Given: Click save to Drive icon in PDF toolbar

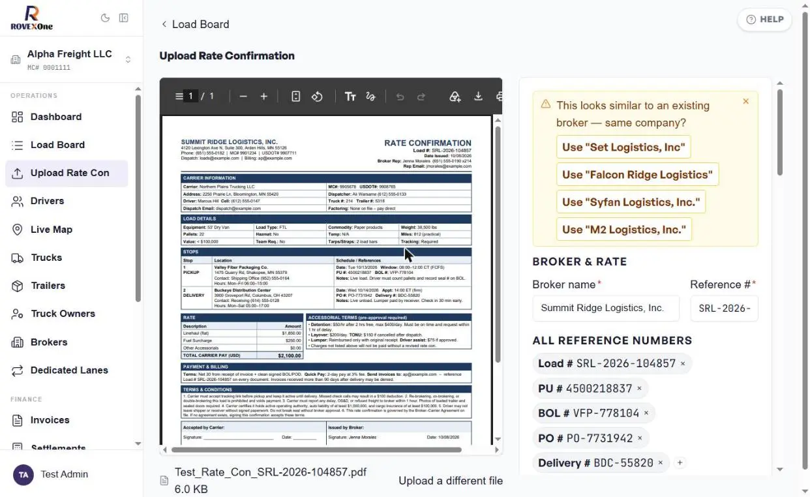Looking at the screenshot, I should coord(455,97).
